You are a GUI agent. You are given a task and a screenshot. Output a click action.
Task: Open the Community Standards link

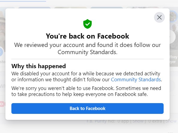click(136, 80)
